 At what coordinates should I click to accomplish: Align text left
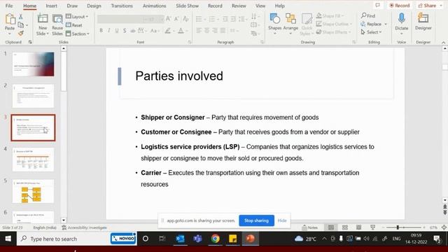(x=199, y=30)
